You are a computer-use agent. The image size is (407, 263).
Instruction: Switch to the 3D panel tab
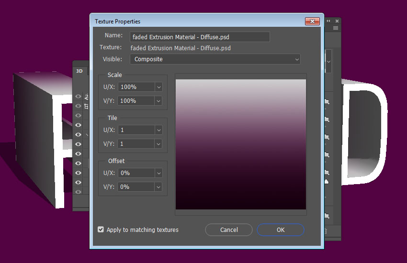(79, 71)
